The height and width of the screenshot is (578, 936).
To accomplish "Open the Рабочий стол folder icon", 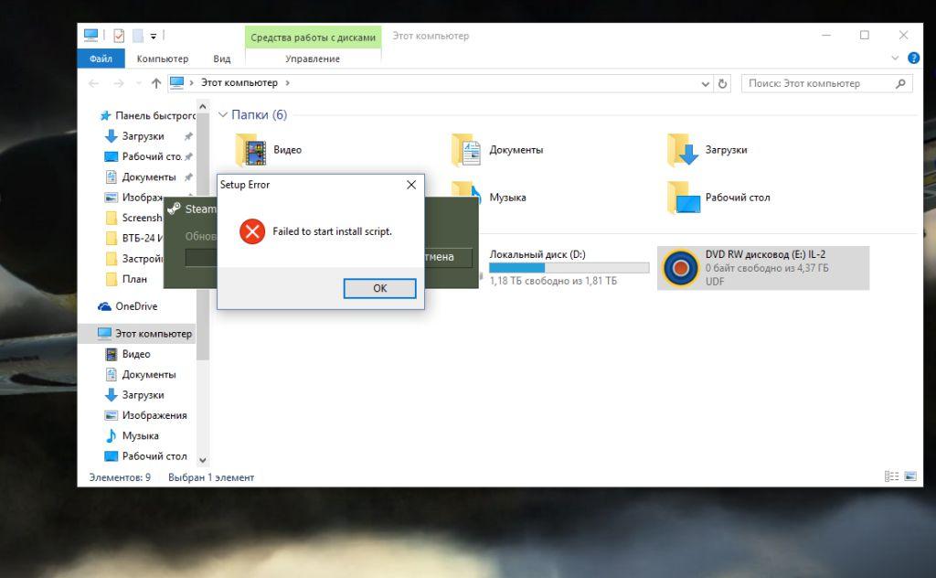I will coord(684,198).
